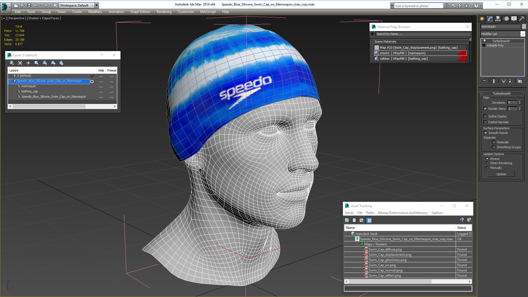Open the Rendering menu
The width and height of the screenshot is (528, 297).
[x=164, y=12]
